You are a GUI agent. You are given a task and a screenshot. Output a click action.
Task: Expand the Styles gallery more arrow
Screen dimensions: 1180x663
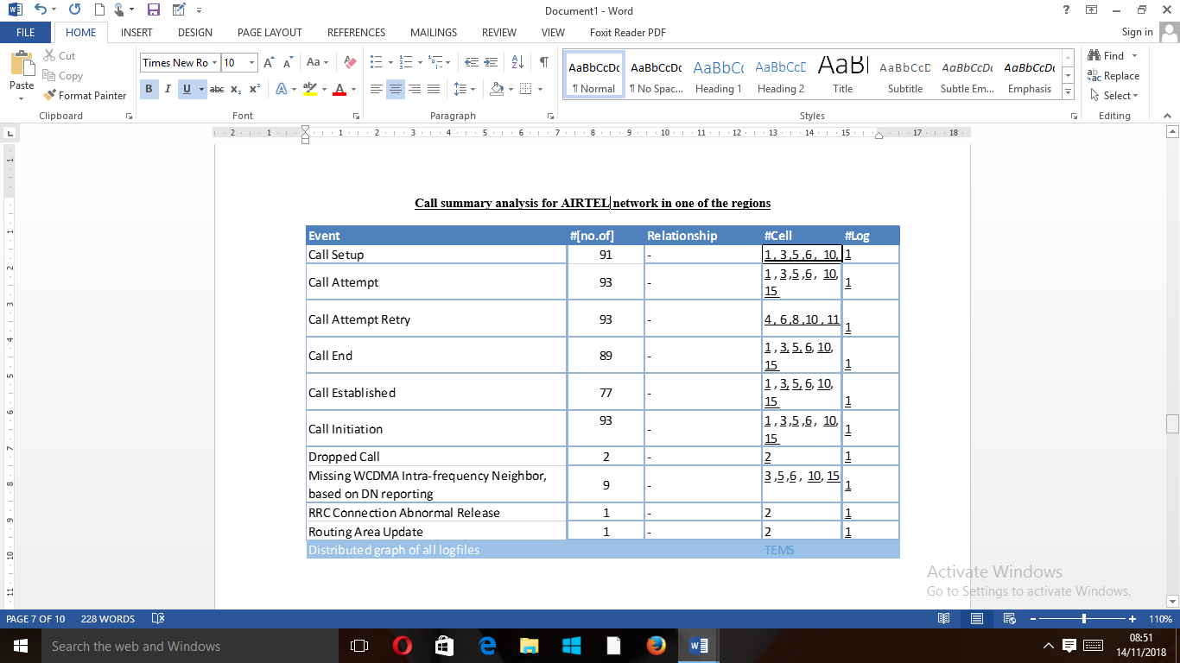pos(1068,92)
